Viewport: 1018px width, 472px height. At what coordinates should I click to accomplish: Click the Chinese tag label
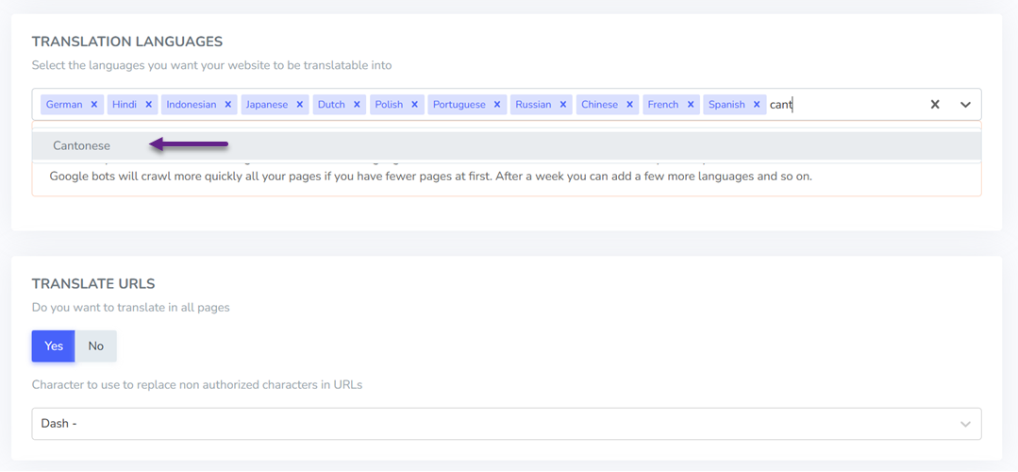pyautogui.click(x=600, y=105)
